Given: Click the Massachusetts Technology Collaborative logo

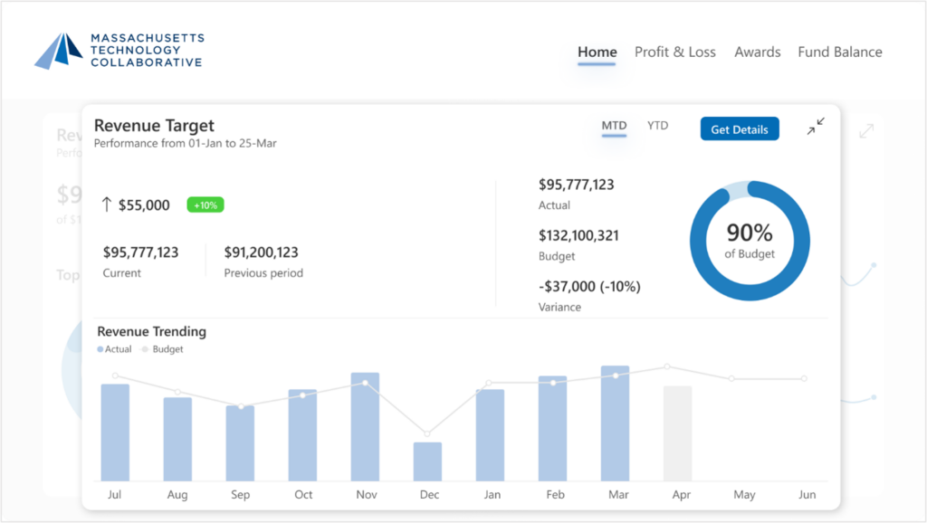Looking at the screenshot, I should [119, 51].
